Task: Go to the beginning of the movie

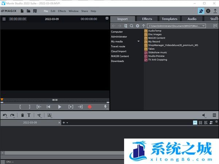Action: point(48,107)
